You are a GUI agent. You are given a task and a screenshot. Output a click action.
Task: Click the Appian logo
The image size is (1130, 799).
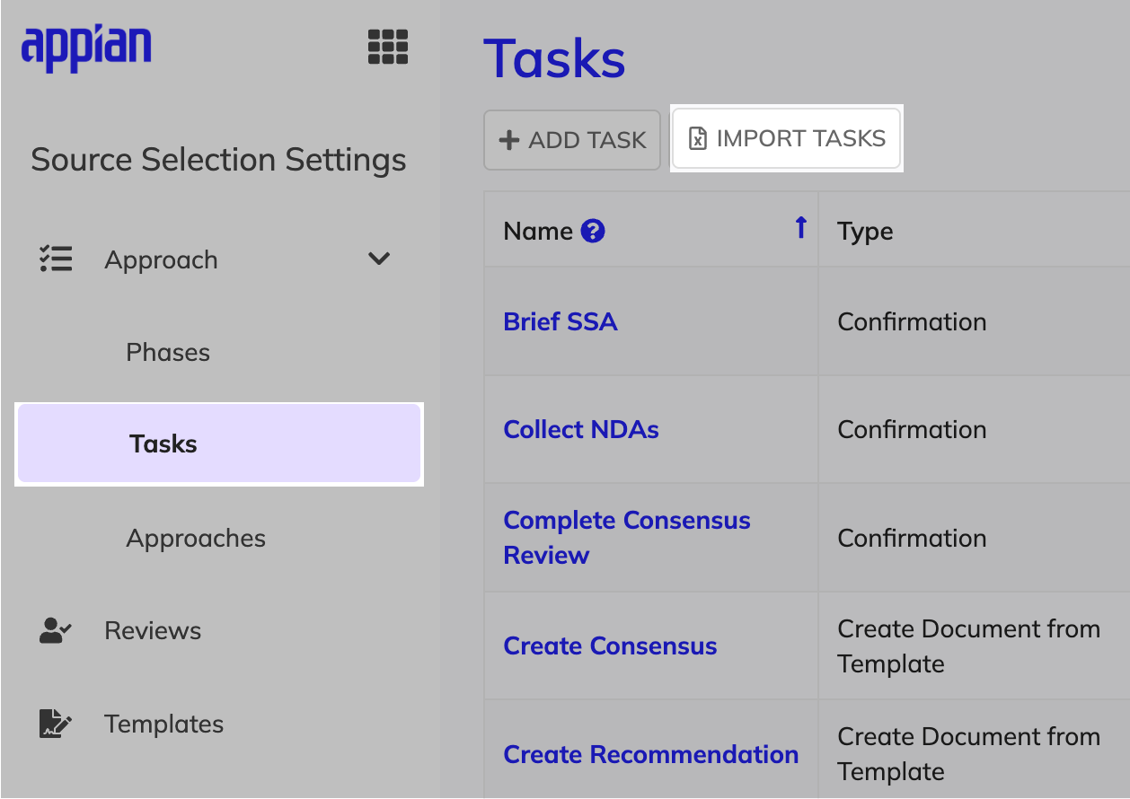(x=86, y=48)
